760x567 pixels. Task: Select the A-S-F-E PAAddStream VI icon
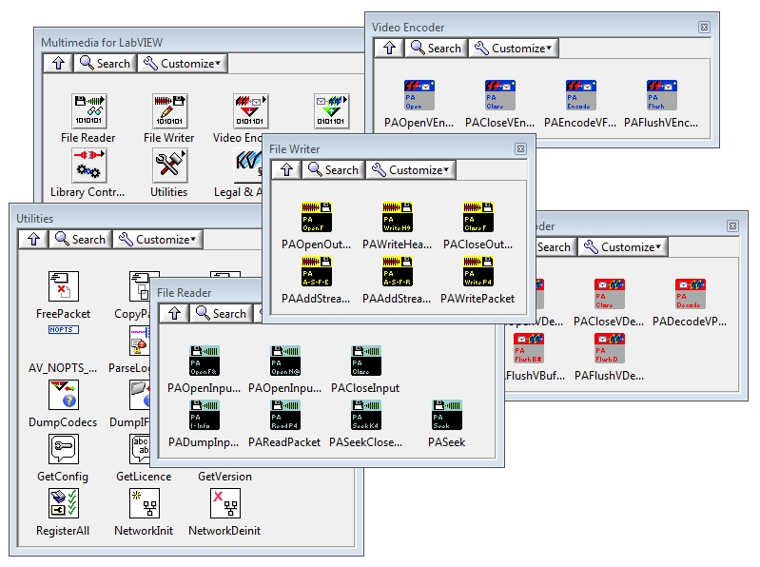(x=317, y=271)
